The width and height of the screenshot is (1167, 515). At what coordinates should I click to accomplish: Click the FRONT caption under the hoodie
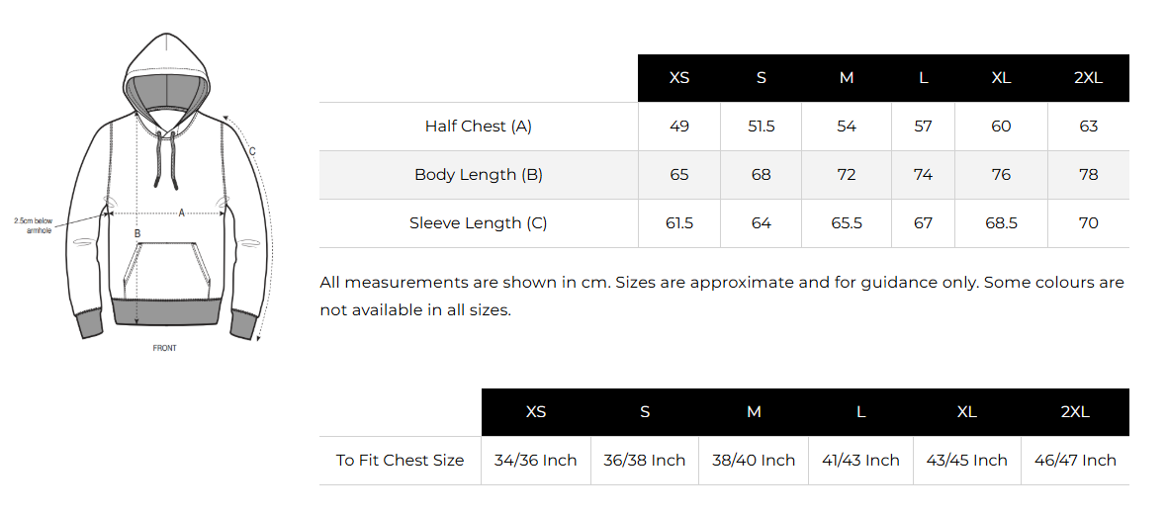165,348
